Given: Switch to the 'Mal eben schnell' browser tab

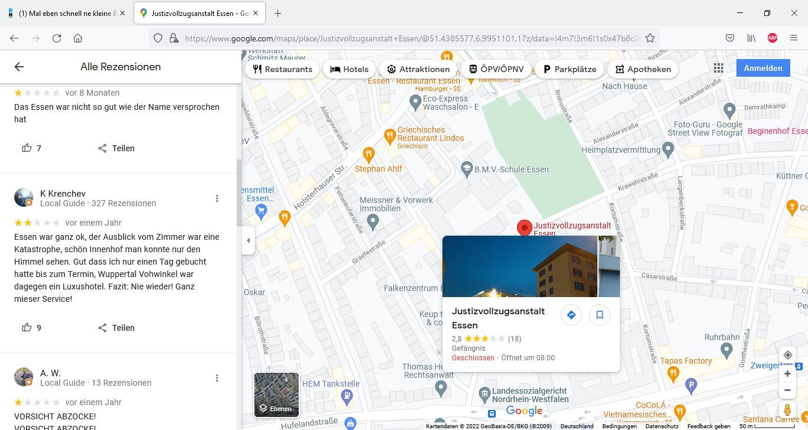Looking at the screenshot, I should pos(65,13).
